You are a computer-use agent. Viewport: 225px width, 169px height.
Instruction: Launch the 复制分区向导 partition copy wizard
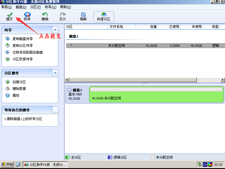click(19, 45)
